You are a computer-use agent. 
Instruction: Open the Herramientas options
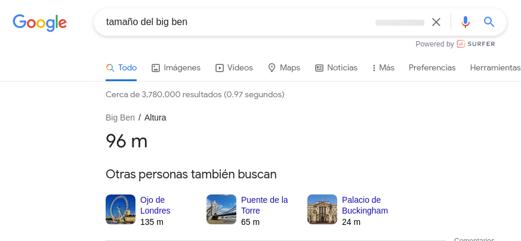tap(495, 68)
